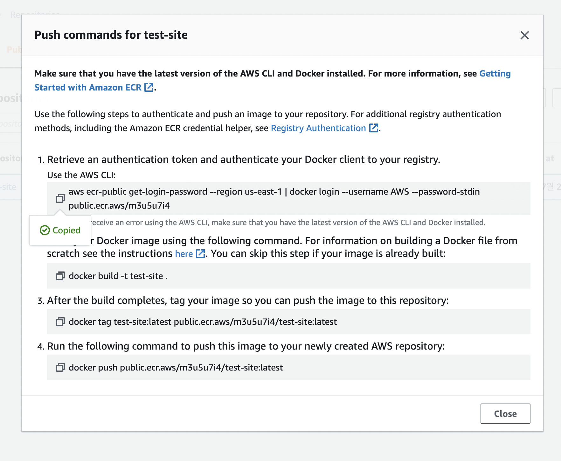Follow the 'here' Docker file instructions link
The height and width of the screenshot is (461, 561).
point(184,254)
